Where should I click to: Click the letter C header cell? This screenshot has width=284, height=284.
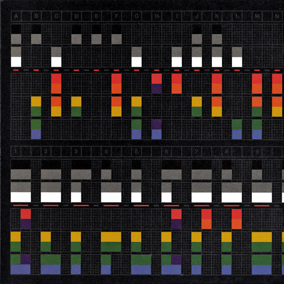[56, 16]
